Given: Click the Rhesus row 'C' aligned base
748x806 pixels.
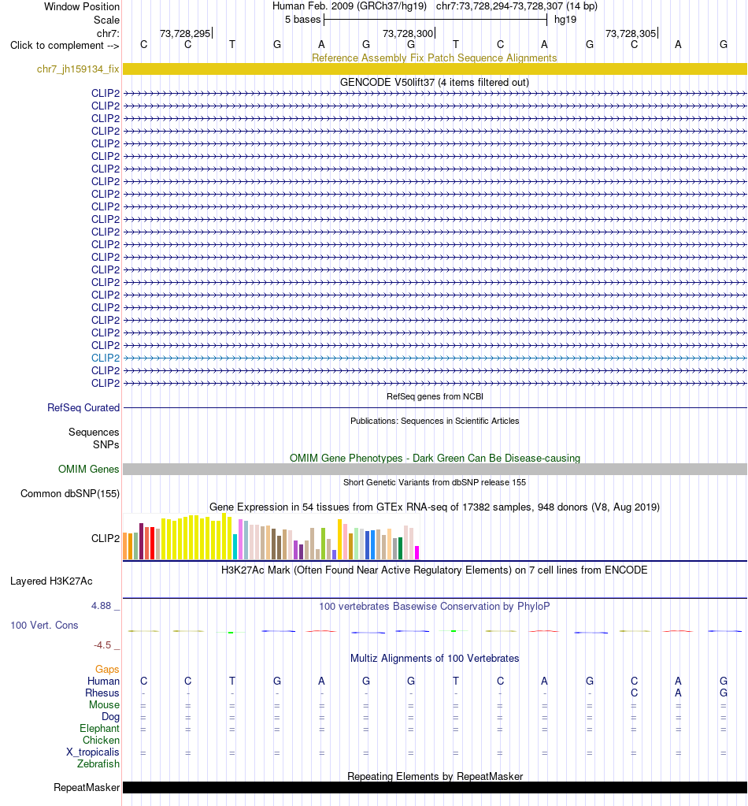Looking at the screenshot, I should [634, 693].
